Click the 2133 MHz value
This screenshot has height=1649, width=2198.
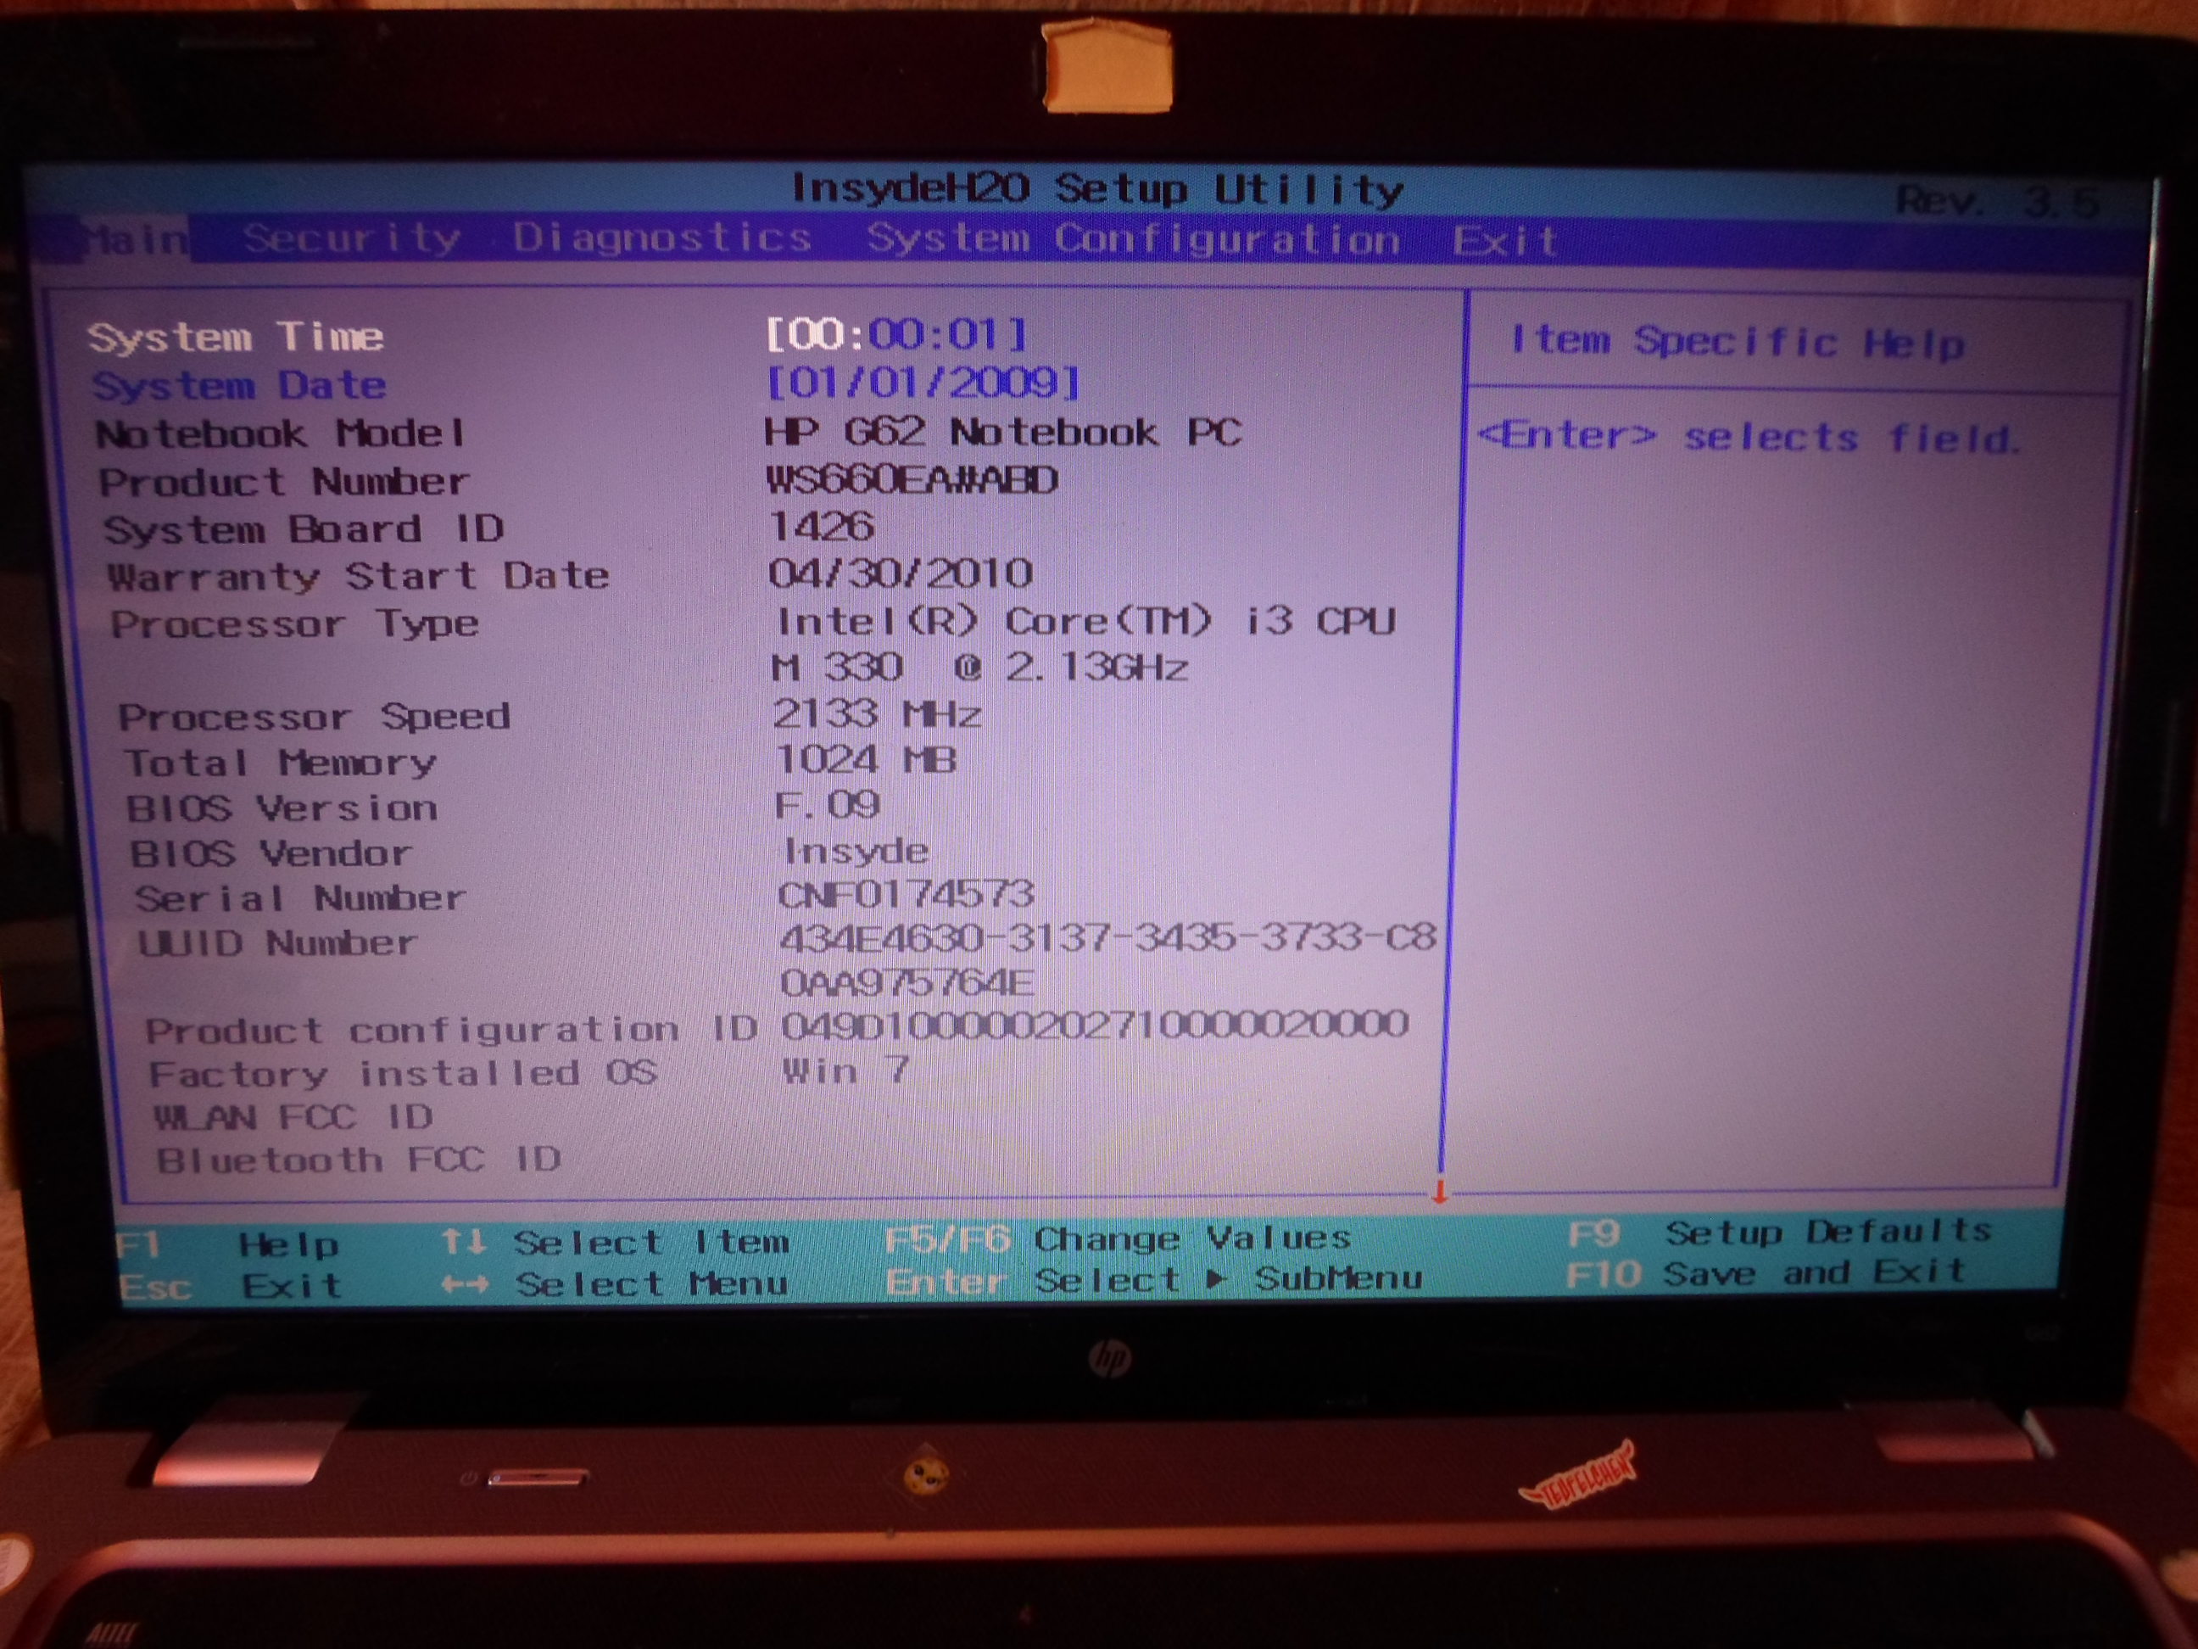pyautogui.click(x=877, y=713)
